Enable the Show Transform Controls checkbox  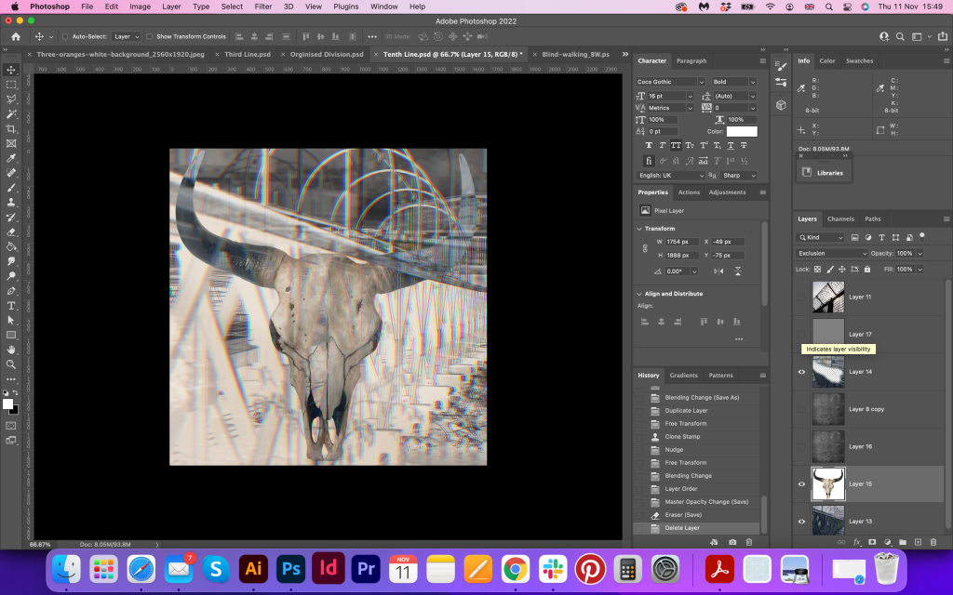150,36
